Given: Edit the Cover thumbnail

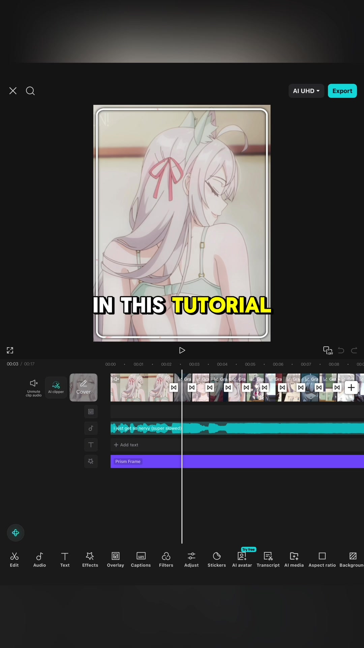Looking at the screenshot, I should pos(84,387).
